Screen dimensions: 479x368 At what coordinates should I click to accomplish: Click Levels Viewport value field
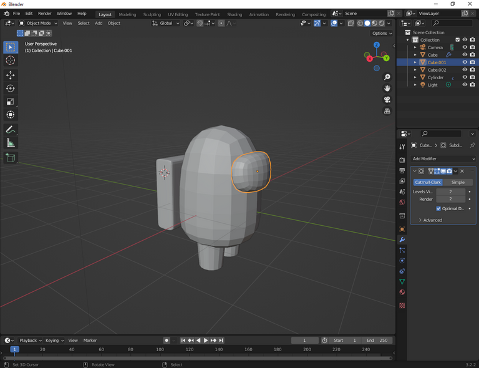pyautogui.click(x=450, y=191)
